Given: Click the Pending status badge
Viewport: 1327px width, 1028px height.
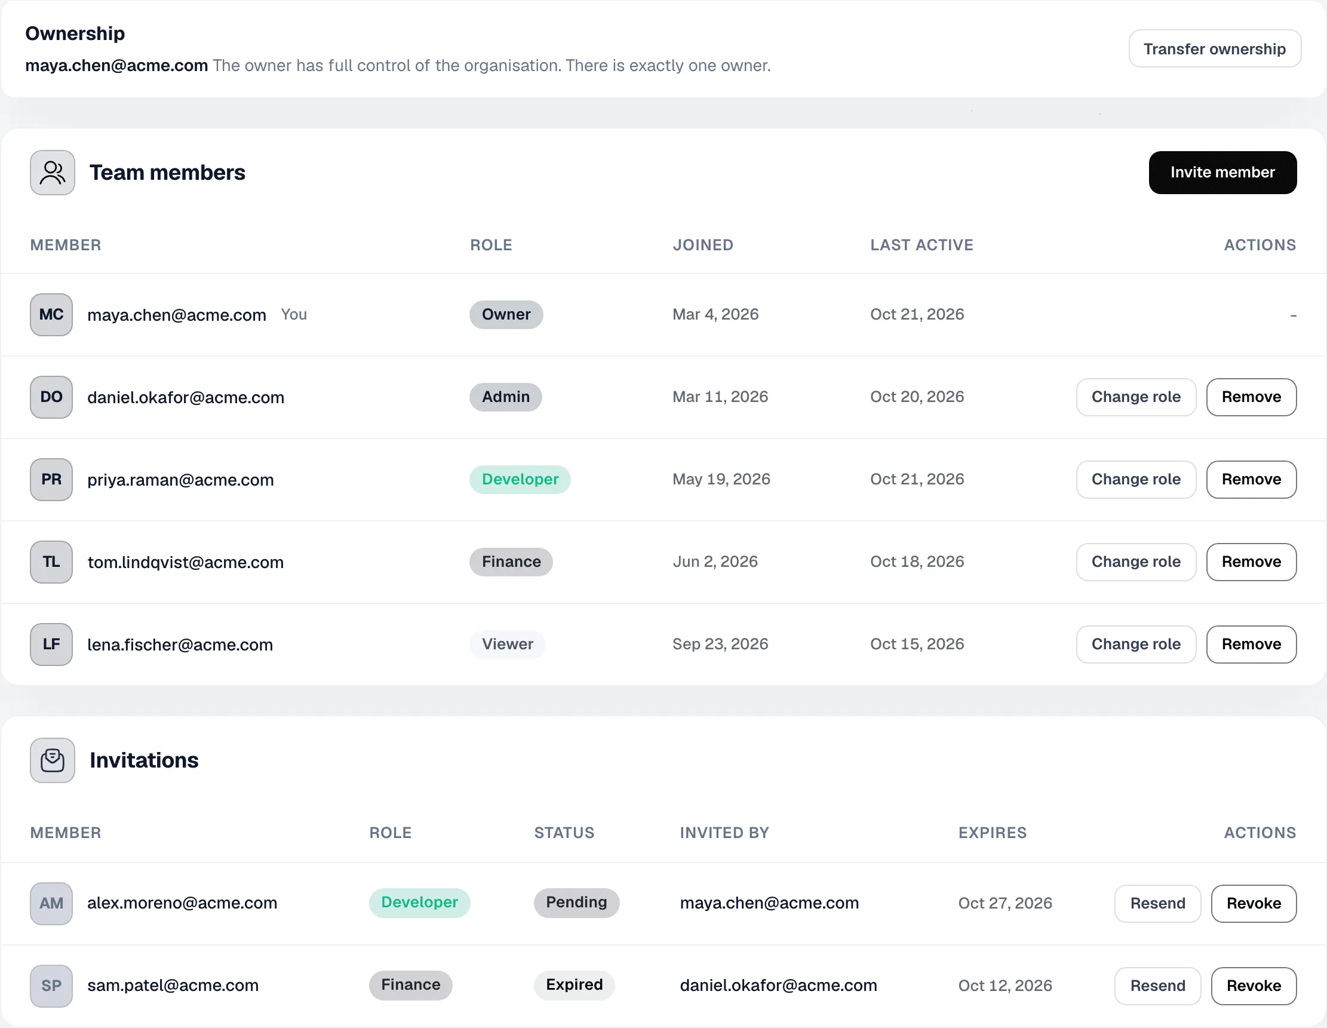Looking at the screenshot, I should [577, 903].
